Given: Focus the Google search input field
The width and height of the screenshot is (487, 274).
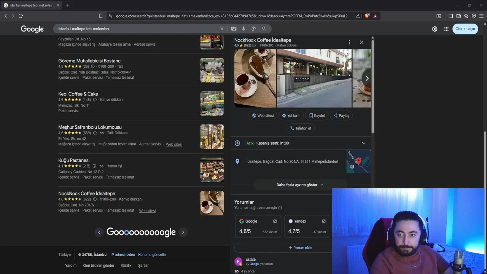Looking at the screenshot, I should click(x=137, y=29).
